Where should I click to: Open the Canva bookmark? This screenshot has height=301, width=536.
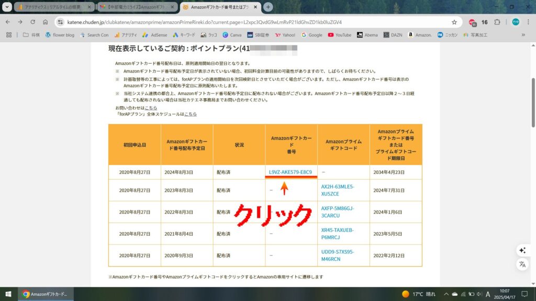click(232, 35)
